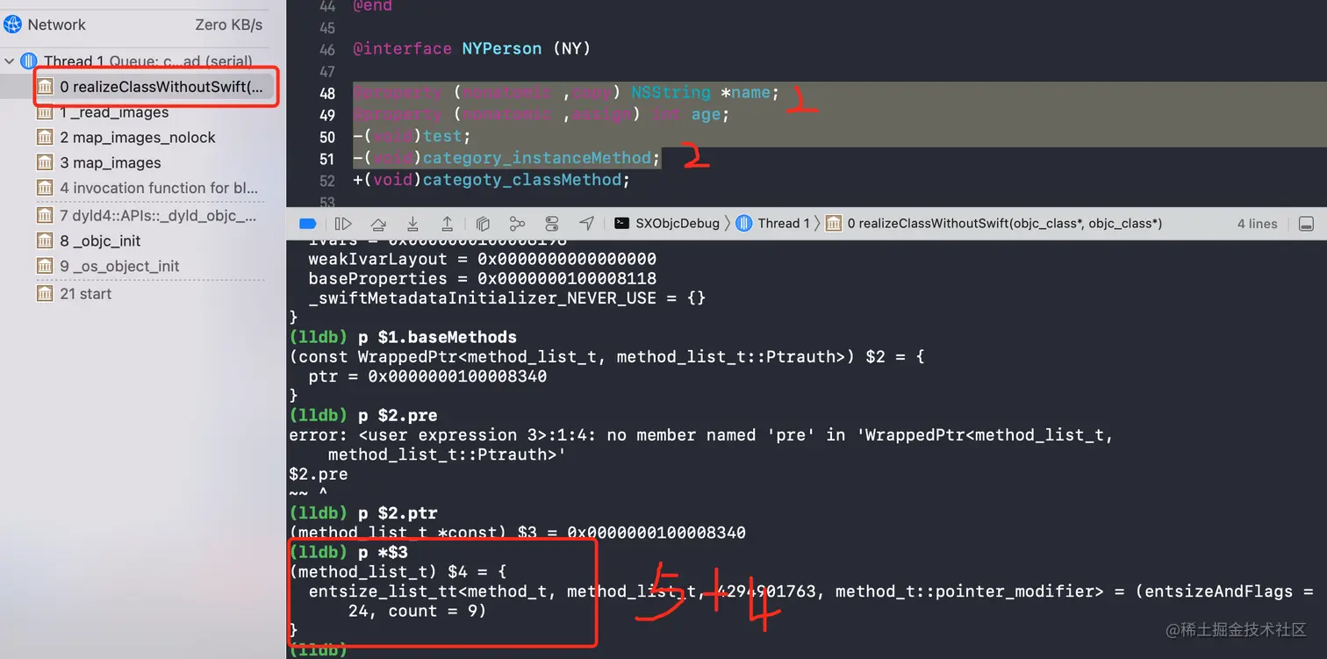The width and height of the screenshot is (1327, 659).
Task: Click the weakIvarLayout output line
Action: pyautogui.click(x=482, y=260)
